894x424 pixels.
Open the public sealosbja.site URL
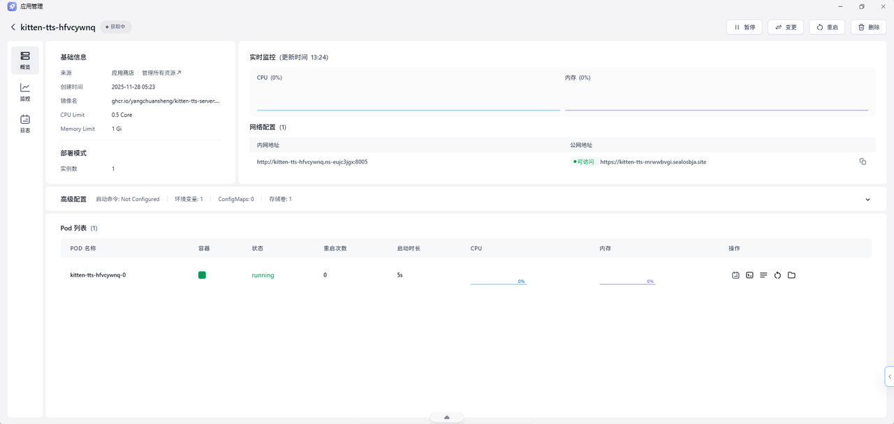click(653, 162)
